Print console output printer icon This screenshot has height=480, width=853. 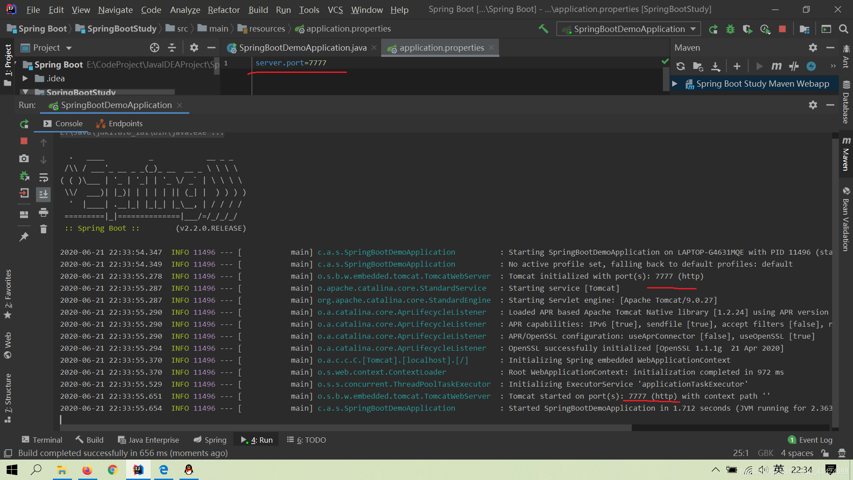click(x=44, y=212)
